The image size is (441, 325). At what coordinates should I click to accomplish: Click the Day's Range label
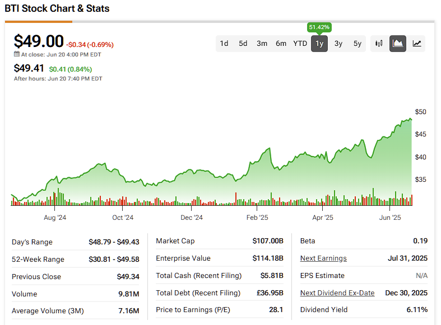tap(32, 242)
